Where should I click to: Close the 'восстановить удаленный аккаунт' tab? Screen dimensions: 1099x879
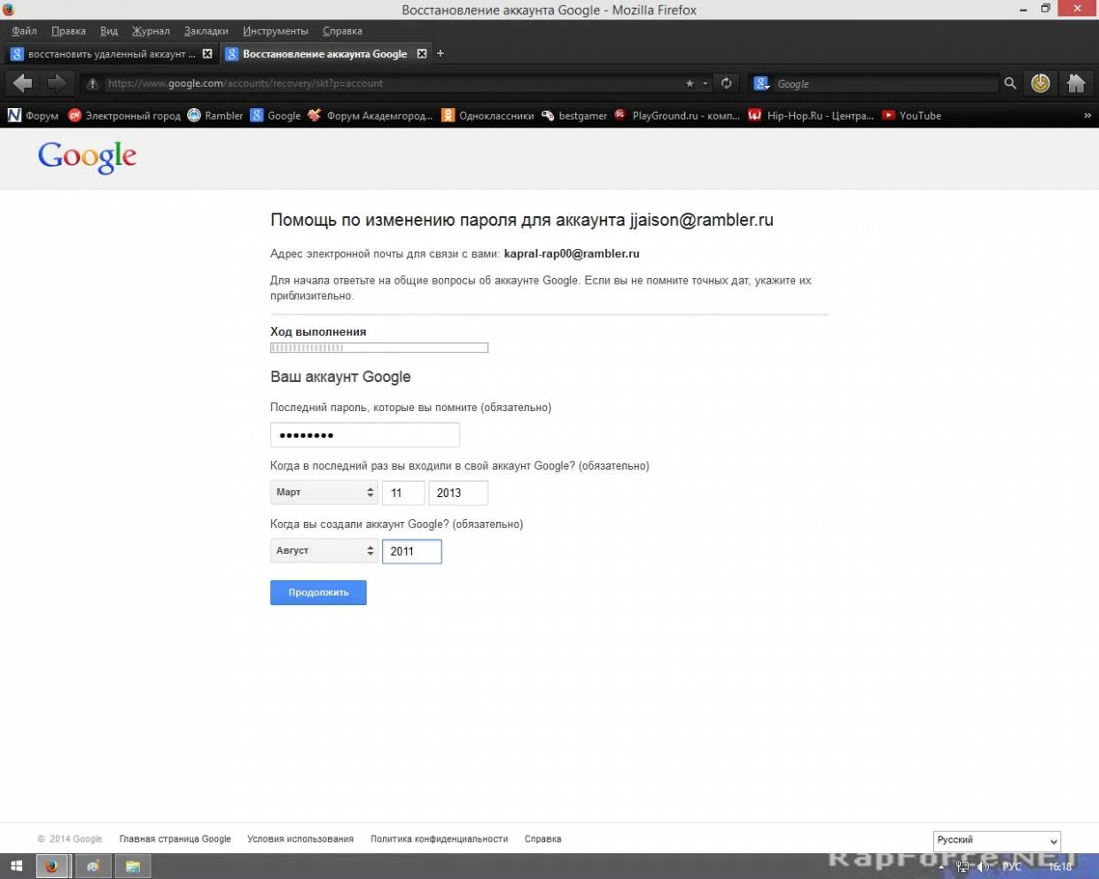point(207,53)
